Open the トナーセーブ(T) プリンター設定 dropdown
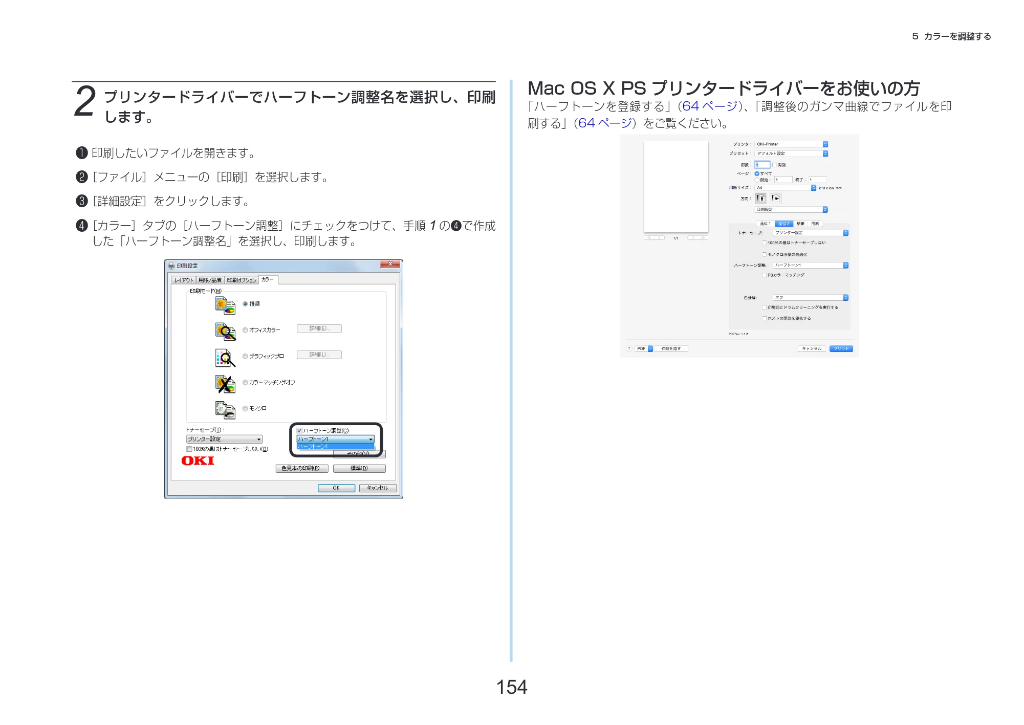The width and height of the screenshot is (1024, 725). (224, 439)
